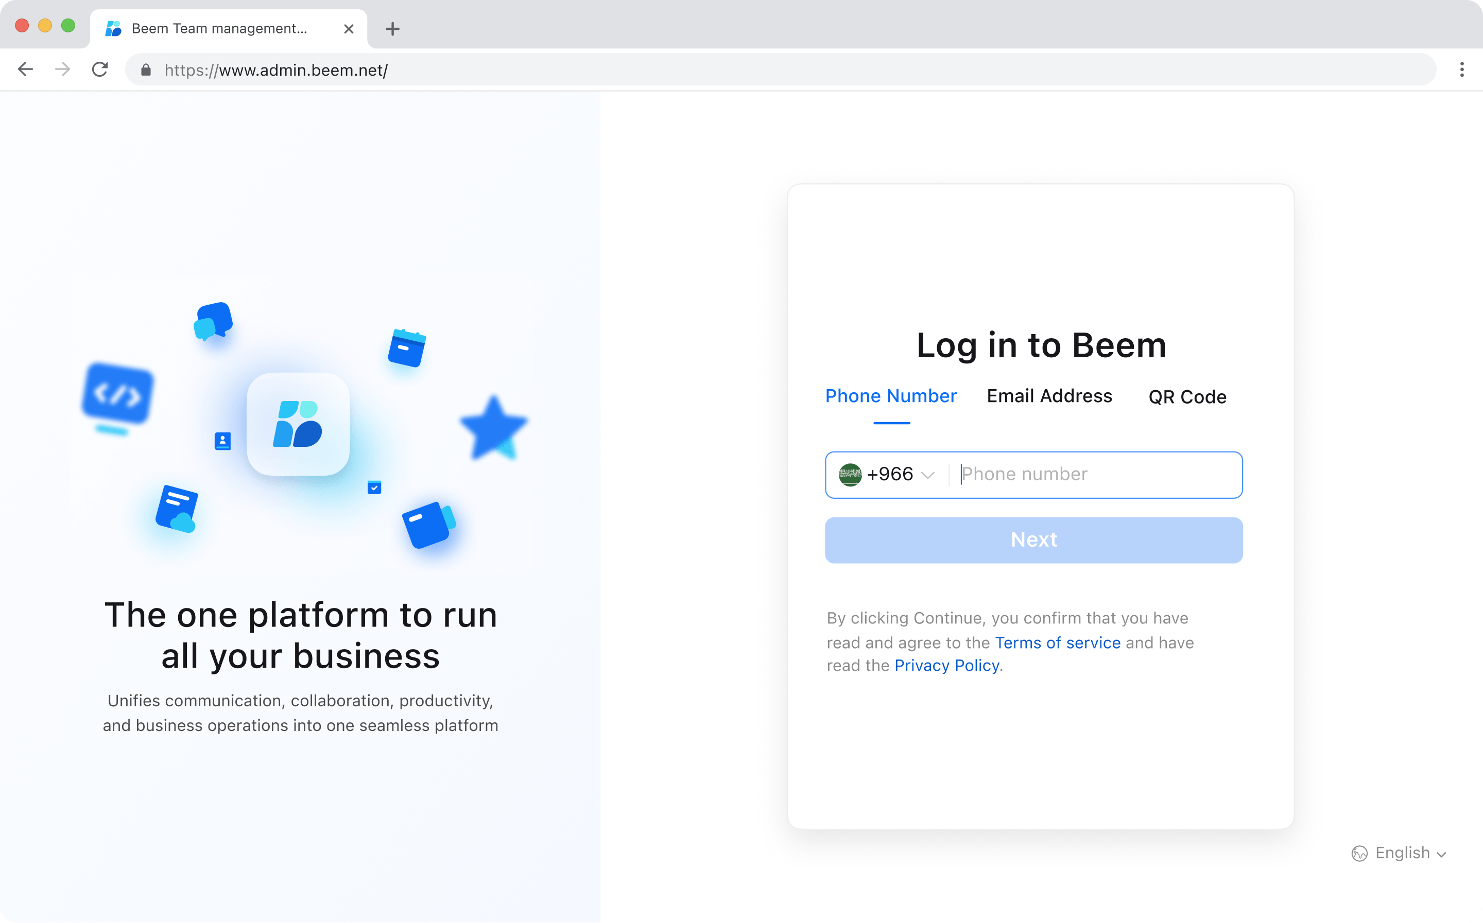This screenshot has height=923, width=1483.
Task: Click the central Beem logo tile
Action: click(x=299, y=424)
